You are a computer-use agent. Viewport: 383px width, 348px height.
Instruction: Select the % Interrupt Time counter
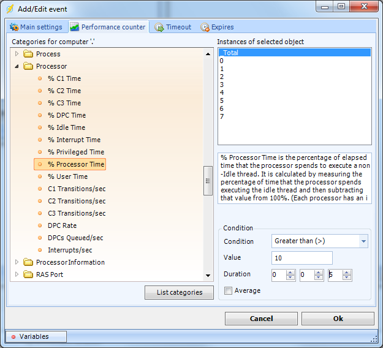(x=74, y=140)
